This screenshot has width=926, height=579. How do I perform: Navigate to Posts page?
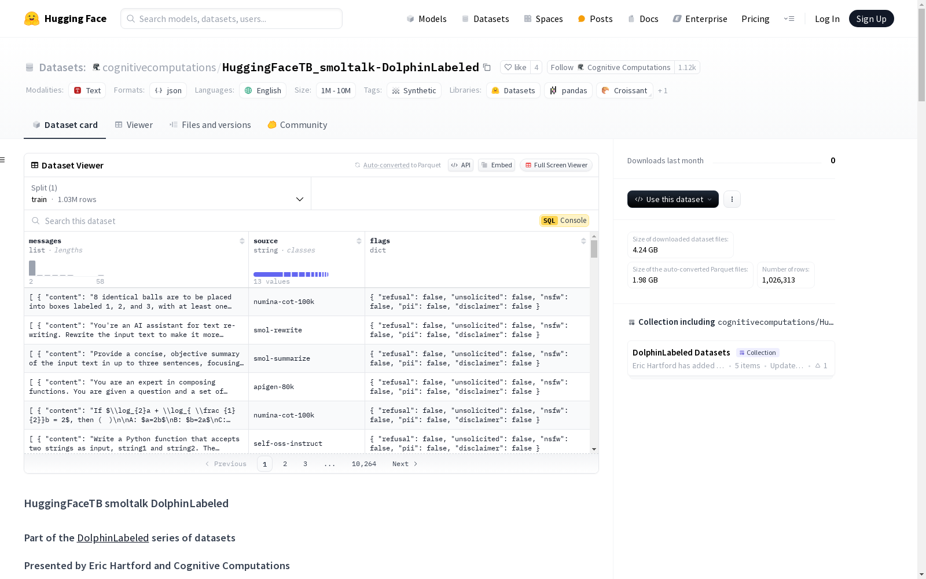(595, 19)
